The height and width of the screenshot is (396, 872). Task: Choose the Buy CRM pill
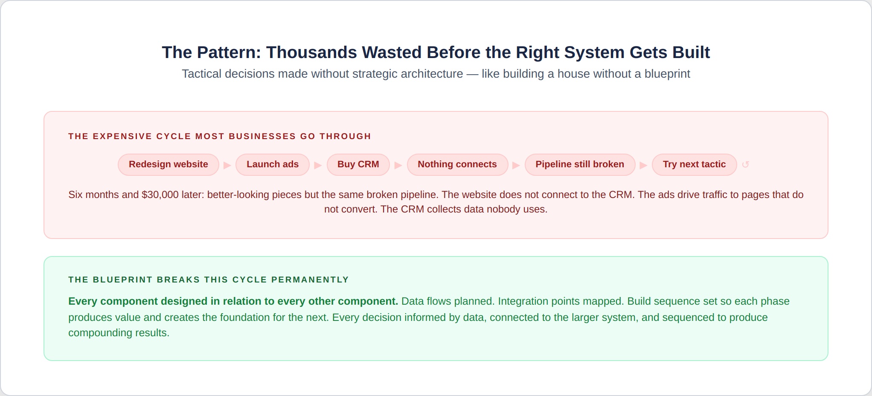358,165
